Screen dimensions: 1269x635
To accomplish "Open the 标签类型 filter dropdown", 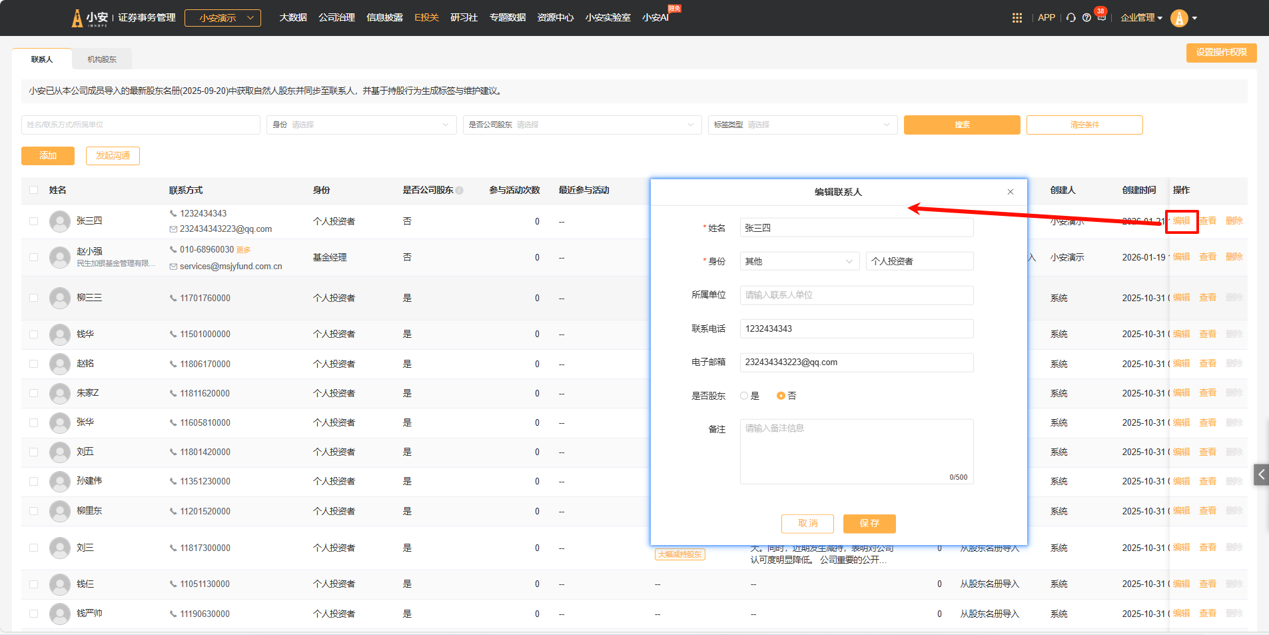I will point(802,125).
